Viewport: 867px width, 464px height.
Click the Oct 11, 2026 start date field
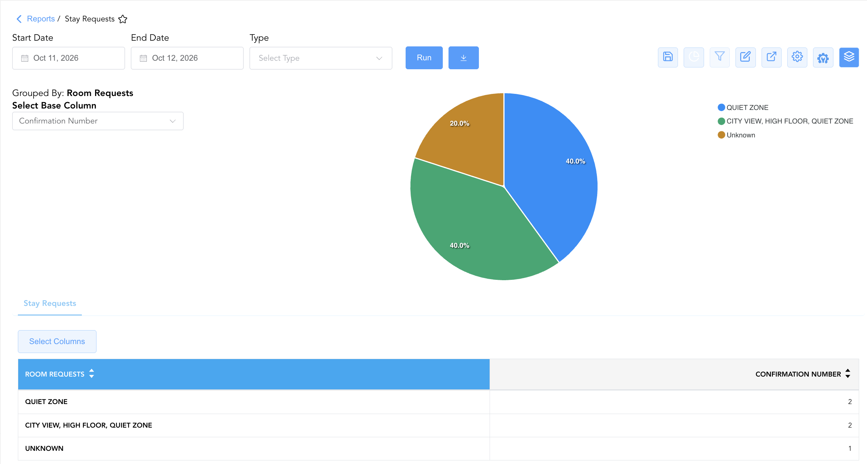[x=69, y=58]
